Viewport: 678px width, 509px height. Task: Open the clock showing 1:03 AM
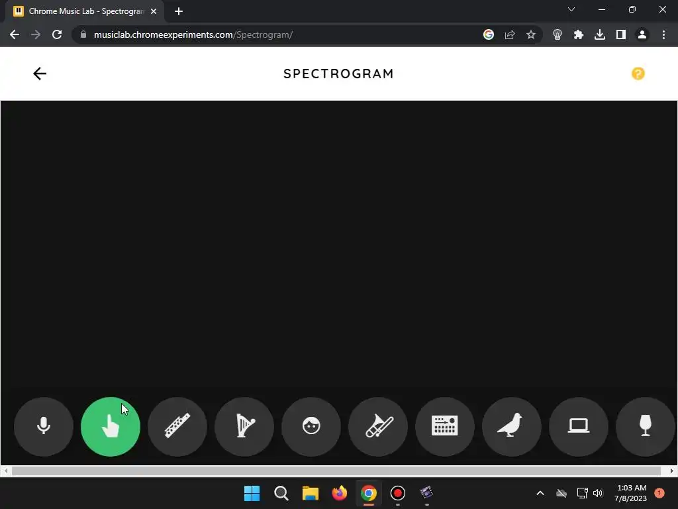click(x=631, y=493)
